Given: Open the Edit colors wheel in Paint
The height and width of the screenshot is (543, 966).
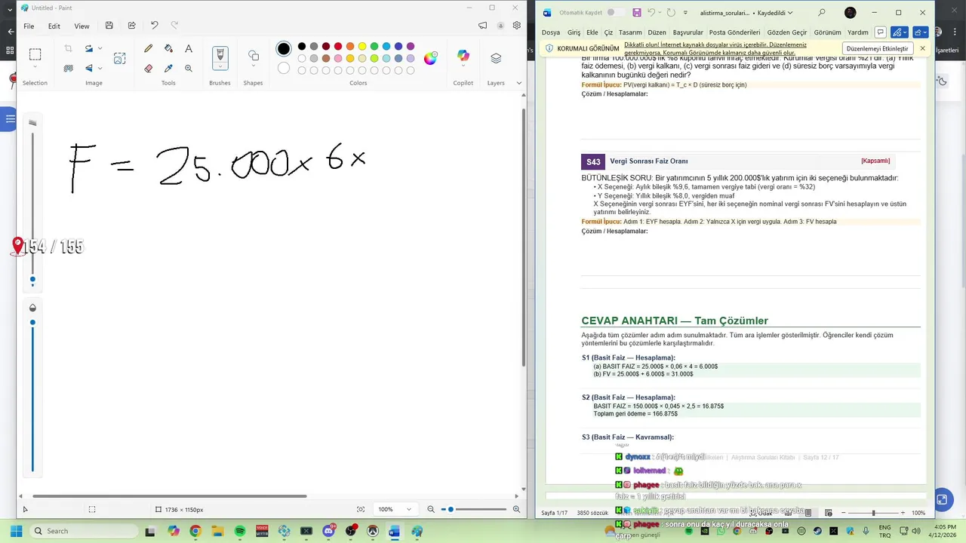Looking at the screenshot, I should point(430,58).
